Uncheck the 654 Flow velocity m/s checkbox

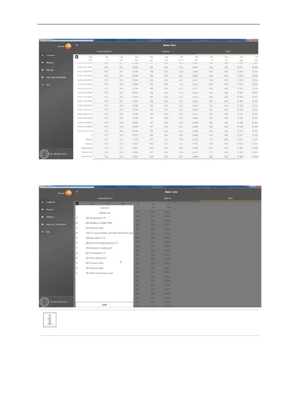77,258
